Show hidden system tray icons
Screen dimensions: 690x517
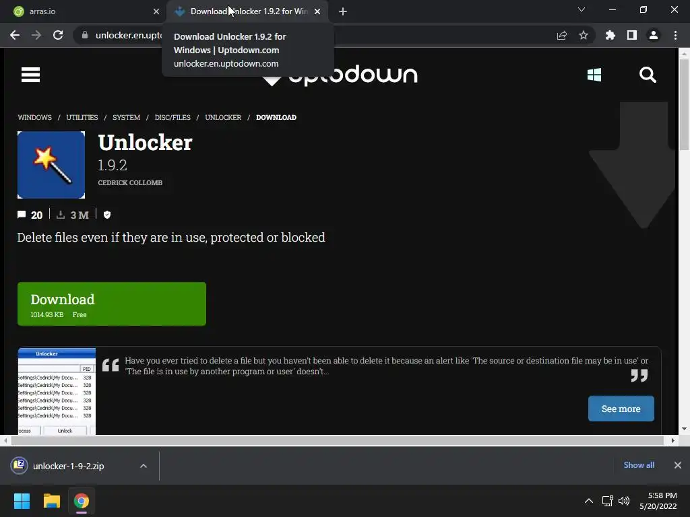pyautogui.click(x=588, y=501)
